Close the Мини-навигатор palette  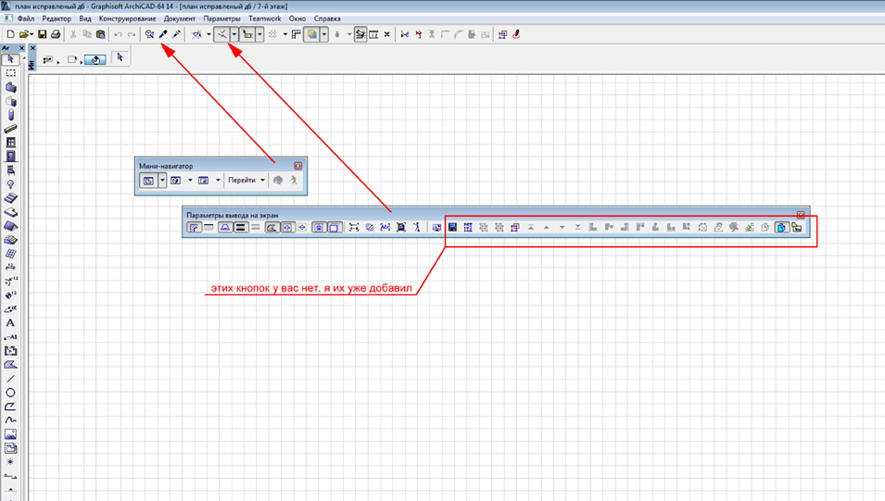tap(298, 166)
